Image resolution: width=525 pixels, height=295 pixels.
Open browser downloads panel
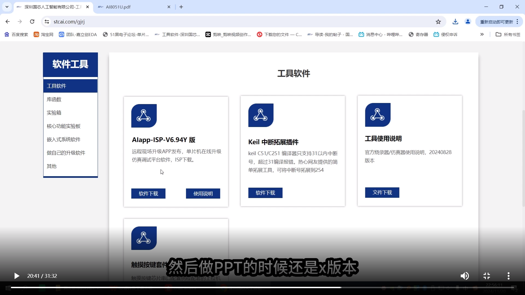455,22
